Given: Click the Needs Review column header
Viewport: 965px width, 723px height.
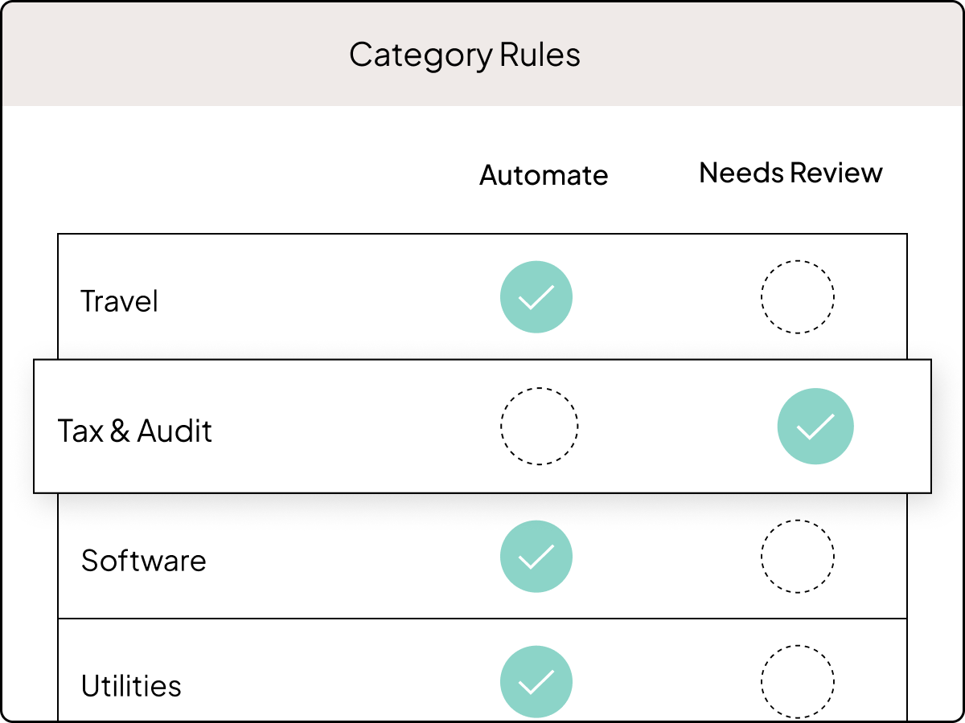Looking at the screenshot, I should 791,173.
